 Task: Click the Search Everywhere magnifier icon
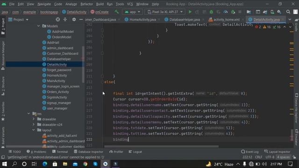point(288,12)
